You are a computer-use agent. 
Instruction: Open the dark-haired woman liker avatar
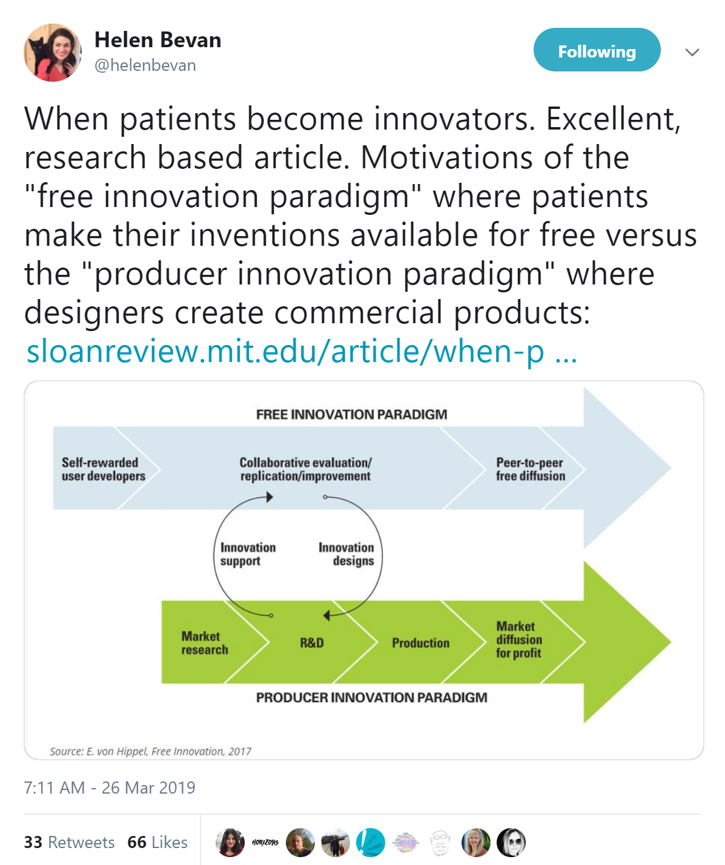click(230, 843)
